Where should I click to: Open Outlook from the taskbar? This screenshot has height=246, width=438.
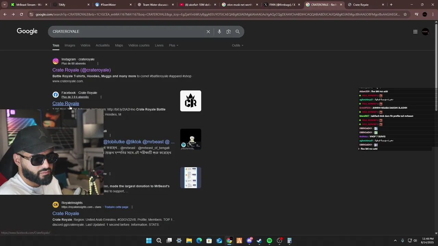[x=219, y=241]
